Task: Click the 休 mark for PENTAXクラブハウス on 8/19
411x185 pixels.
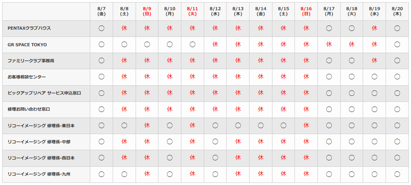Action: click(x=374, y=28)
